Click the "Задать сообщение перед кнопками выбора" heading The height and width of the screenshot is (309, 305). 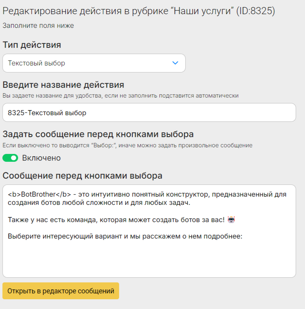point(98,134)
